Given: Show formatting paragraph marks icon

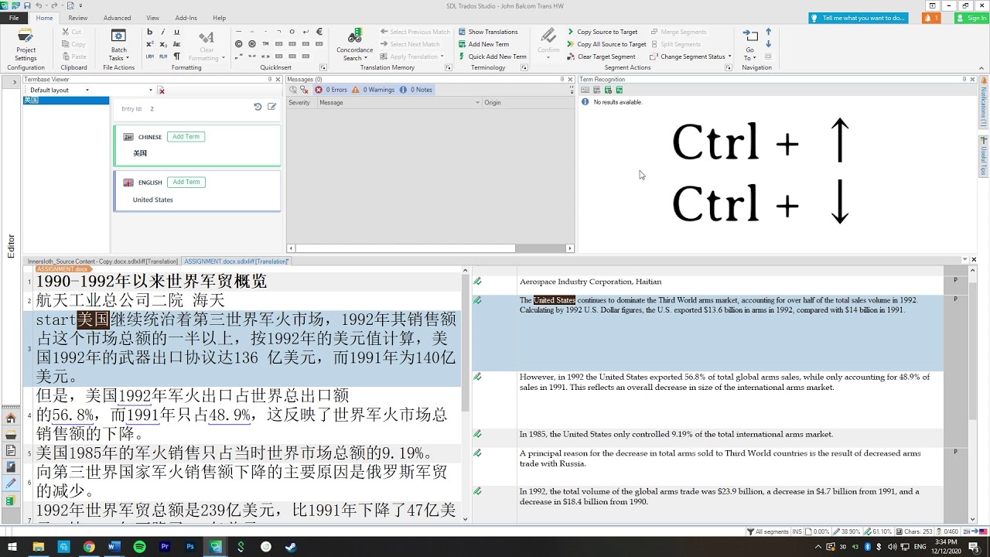Looking at the screenshot, I should tap(176, 56).
